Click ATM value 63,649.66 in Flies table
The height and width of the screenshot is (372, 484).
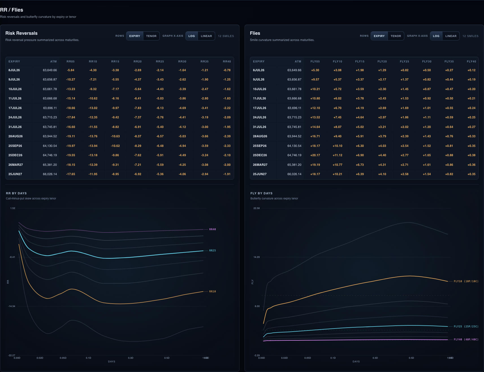pos(294,70)
